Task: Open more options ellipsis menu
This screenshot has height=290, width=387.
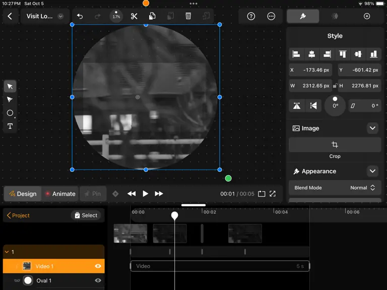Action: pyautogui.click(x=271, y=16)
